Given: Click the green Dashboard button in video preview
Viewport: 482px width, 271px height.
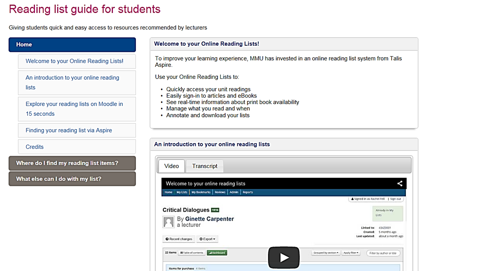Looking at the screenshot, I should (x=217, y=253).
